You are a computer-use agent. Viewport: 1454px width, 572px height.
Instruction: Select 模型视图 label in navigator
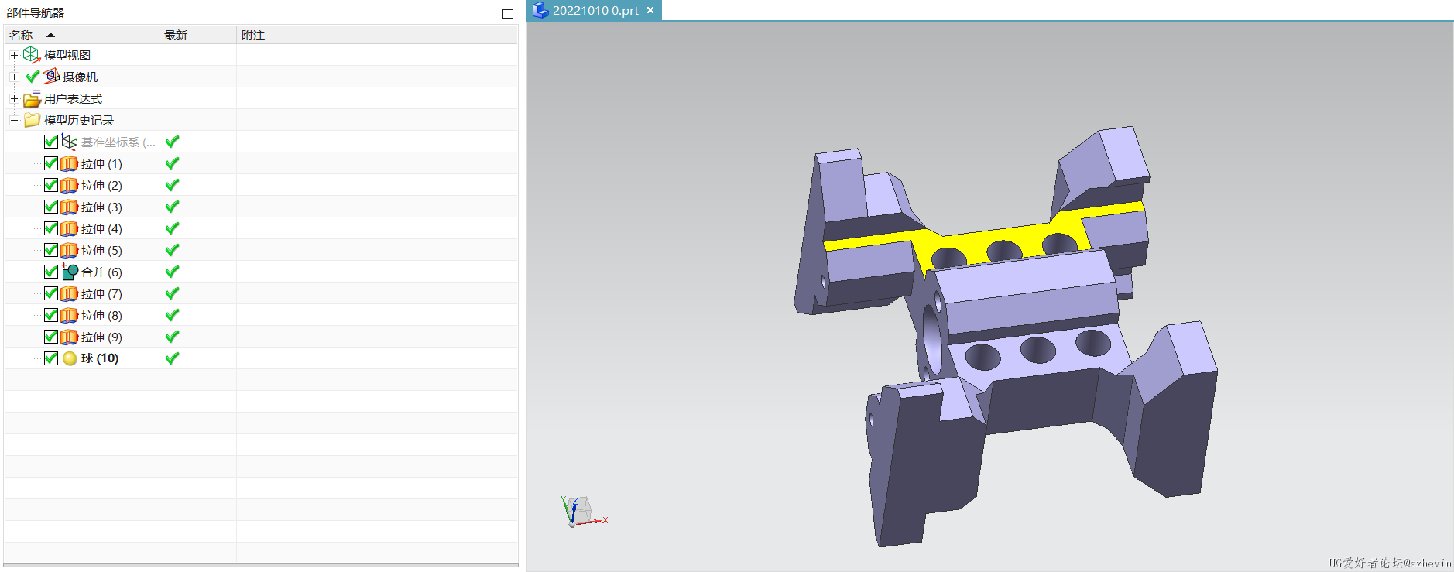(x=67, y=55)
